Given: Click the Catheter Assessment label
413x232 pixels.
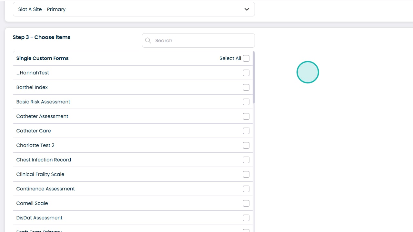Looking at the screenshot, I should pos(42,116).
